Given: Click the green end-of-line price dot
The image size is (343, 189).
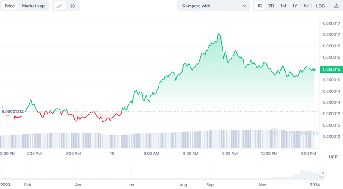Looking at the screenshot, I should coord(314,70).
